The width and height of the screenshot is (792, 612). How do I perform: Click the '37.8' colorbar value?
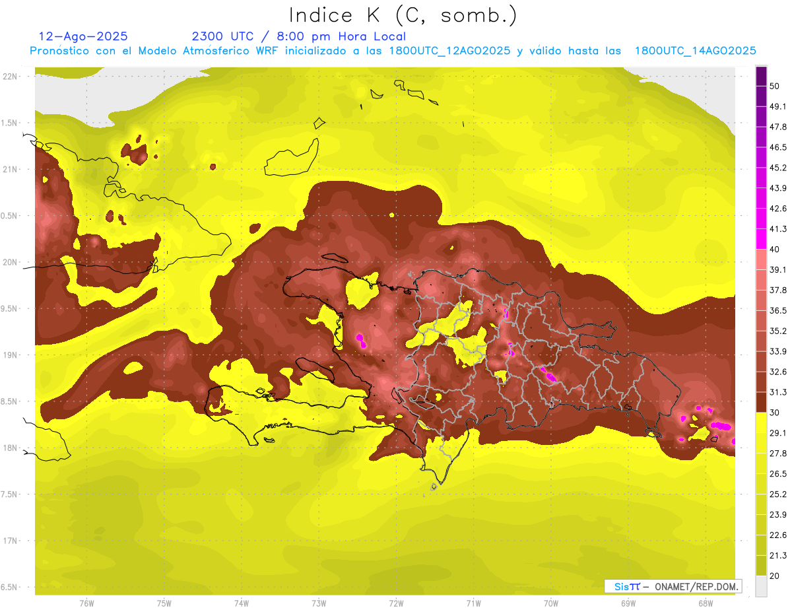(x=778, y=290)
